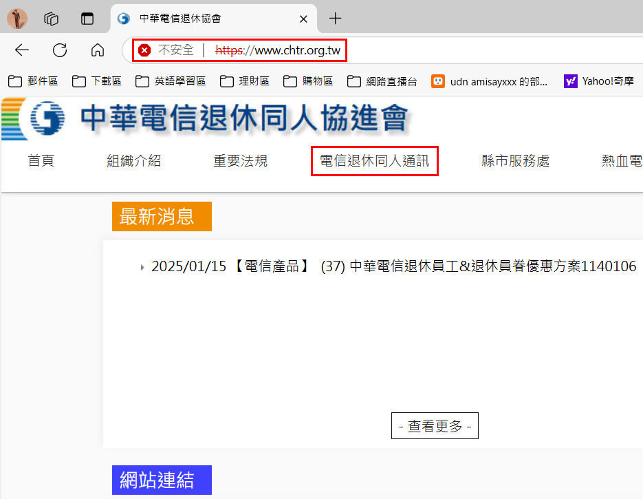The height and width of the screenshot is (499, 643).
Task: Close the 中華電信退休協會 tab
Action: coord(303,19)
